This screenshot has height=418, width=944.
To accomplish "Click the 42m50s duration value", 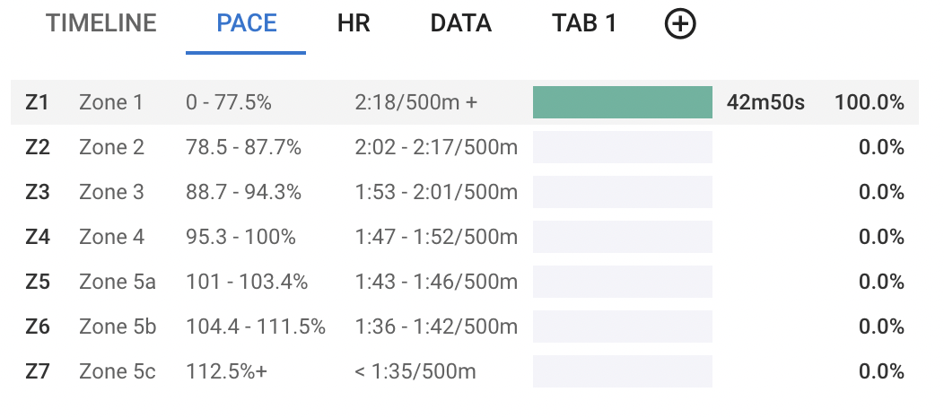I will pyautogui.click(x=765, y=102).
